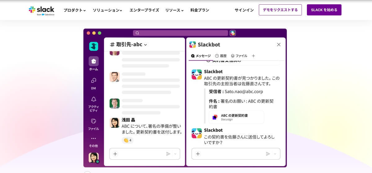Click the clapping emoji reaction 4

click(x=127, y=140)
